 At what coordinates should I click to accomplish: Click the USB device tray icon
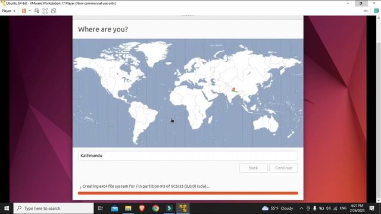point(308,208)
